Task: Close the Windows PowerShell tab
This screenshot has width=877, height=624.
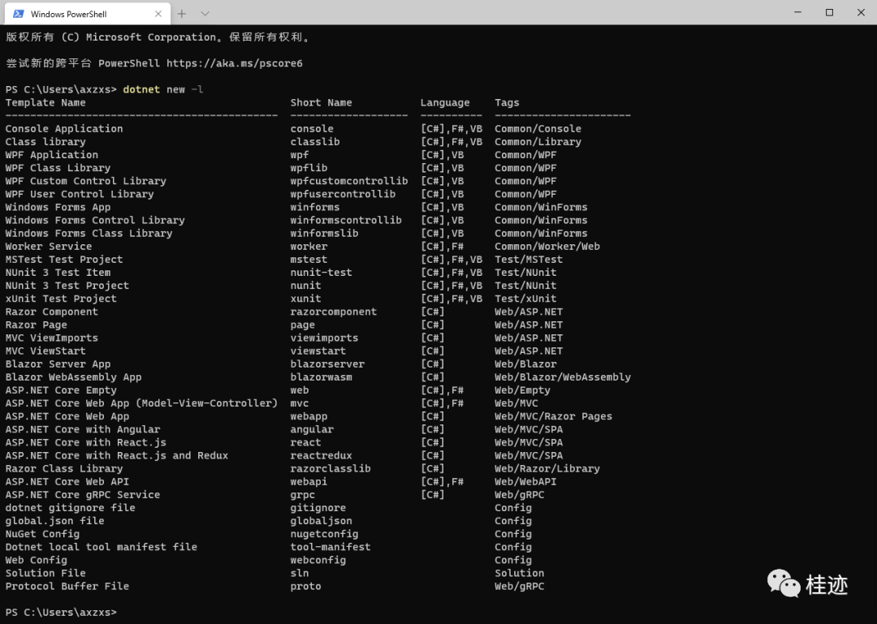Action: pos(158,14)
